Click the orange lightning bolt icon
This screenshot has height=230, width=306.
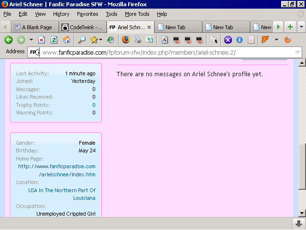265,40
